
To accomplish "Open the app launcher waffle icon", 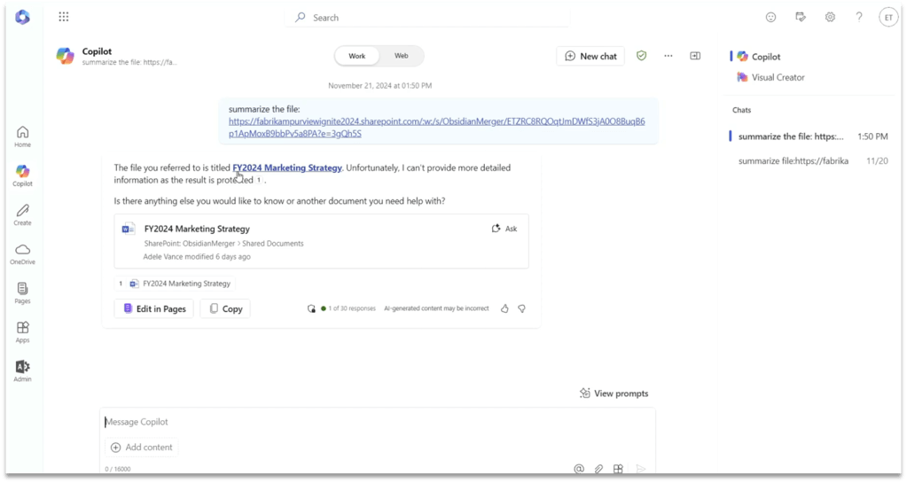I will click(64, 17).
